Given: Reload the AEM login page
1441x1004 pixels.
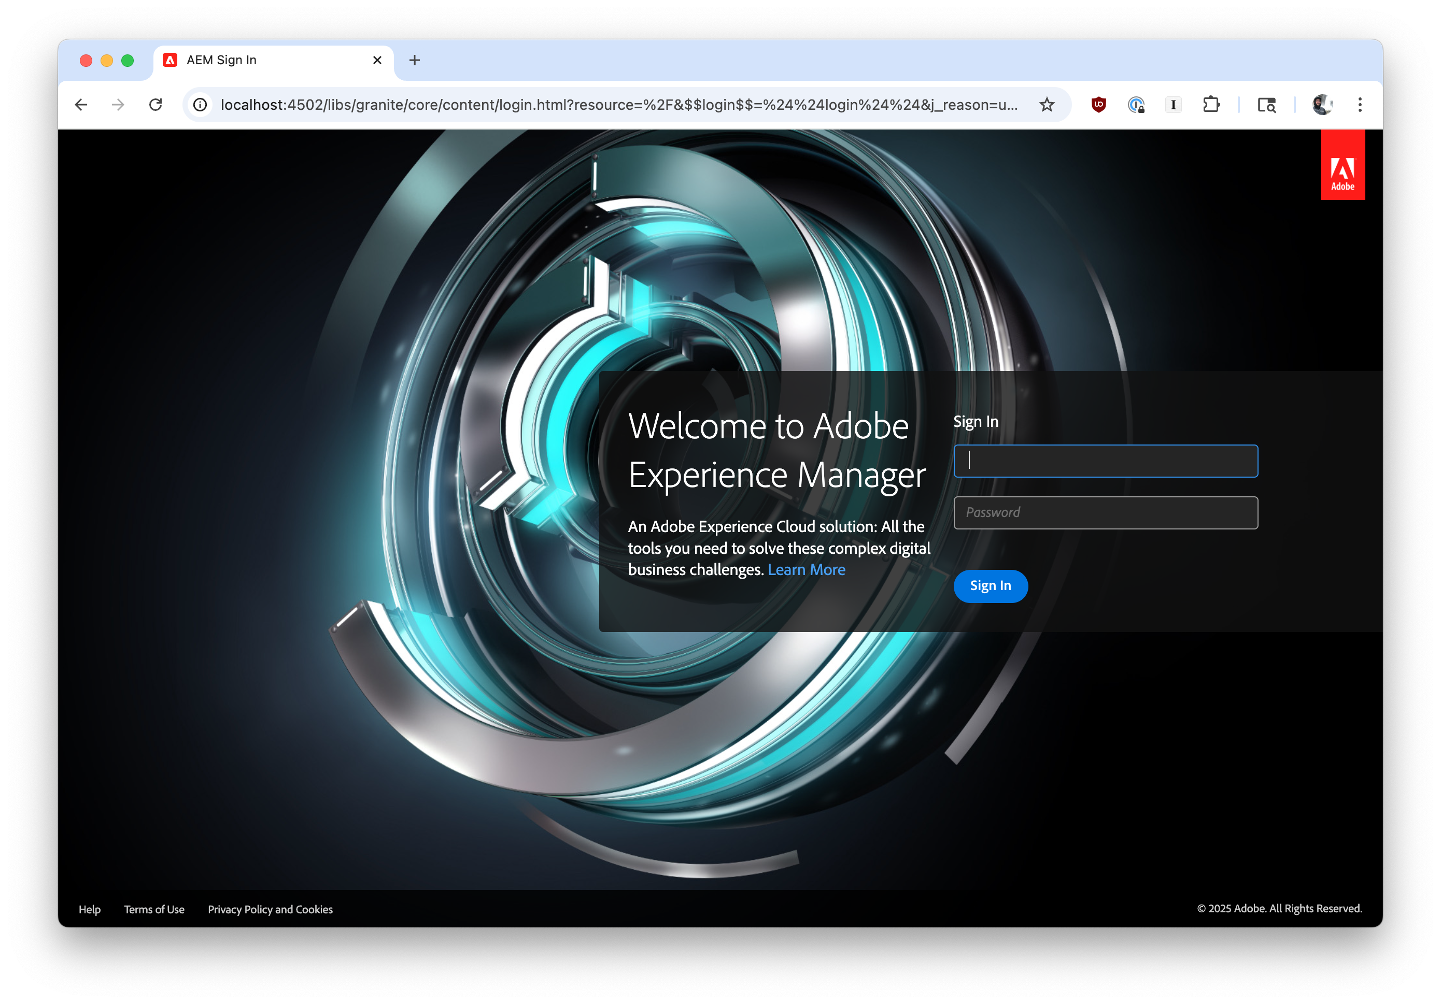Looking at the screenshot, I should click(156, 105).
